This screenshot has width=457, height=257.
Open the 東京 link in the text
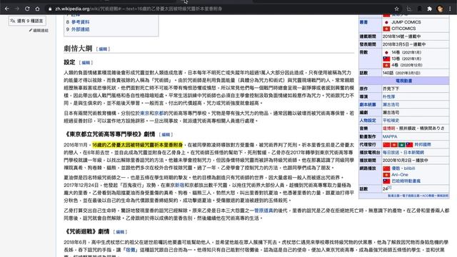tap(144, 113)
